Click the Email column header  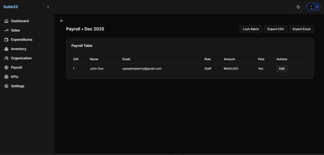(126, 59)
